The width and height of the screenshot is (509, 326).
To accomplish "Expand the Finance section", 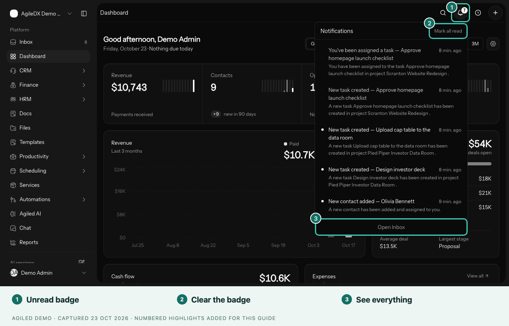I will (x=49, y=85).
